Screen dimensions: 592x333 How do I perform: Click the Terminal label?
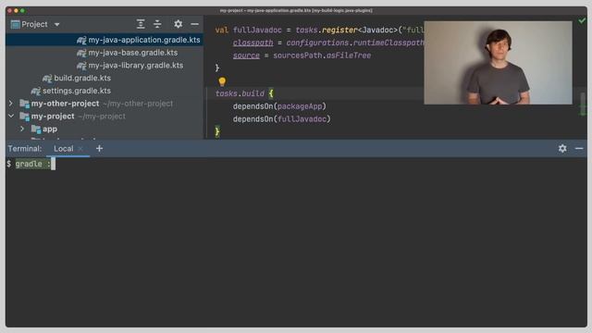25,149
